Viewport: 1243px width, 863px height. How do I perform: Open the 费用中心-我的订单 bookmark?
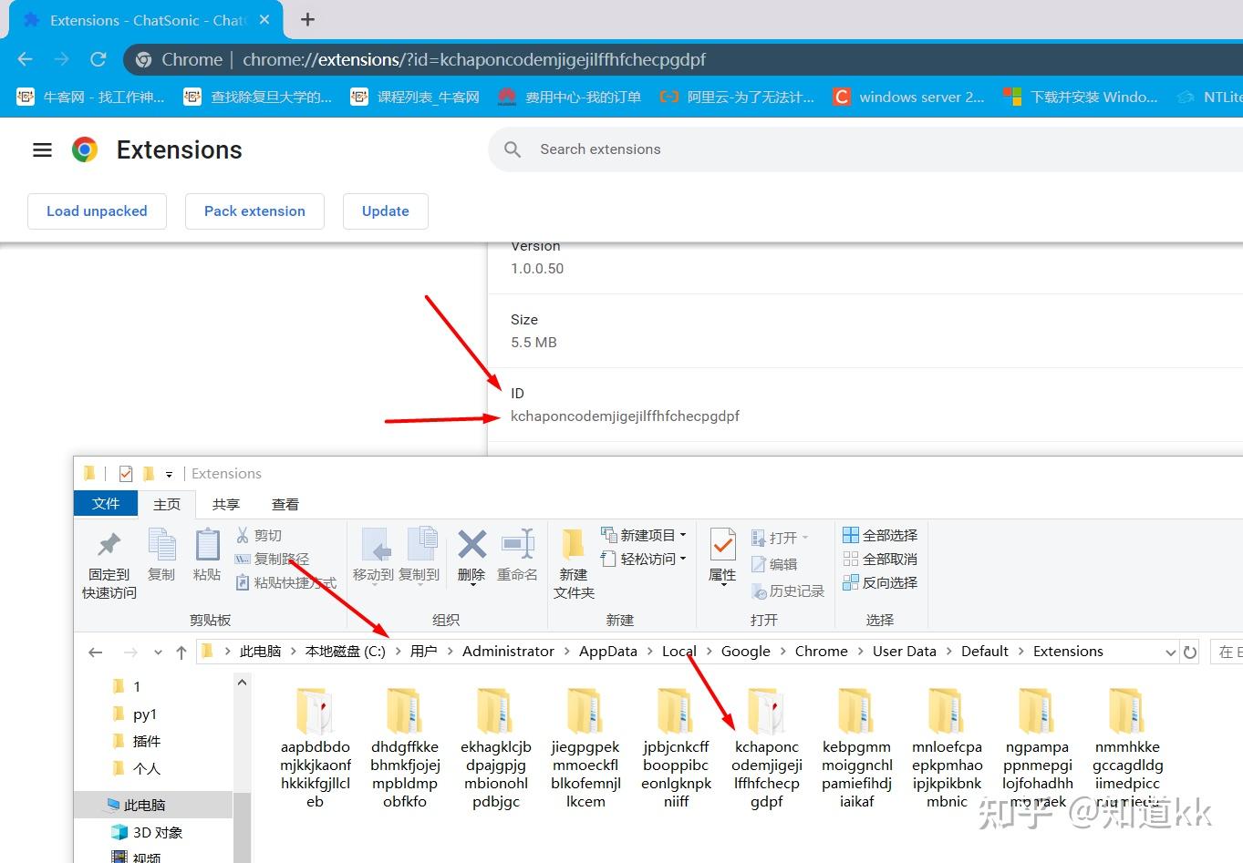point(570,97)
